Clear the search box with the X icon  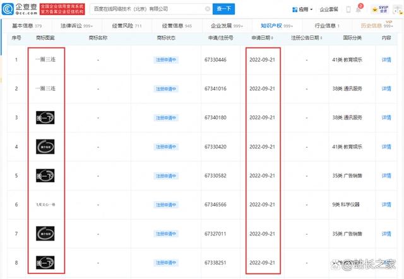pyautogui.click(x=208, y=9)
